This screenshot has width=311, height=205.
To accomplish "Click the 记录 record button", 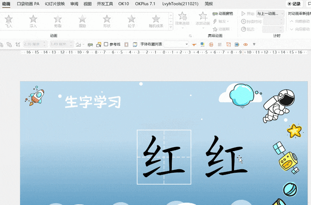I will click(x=294, y=4).
